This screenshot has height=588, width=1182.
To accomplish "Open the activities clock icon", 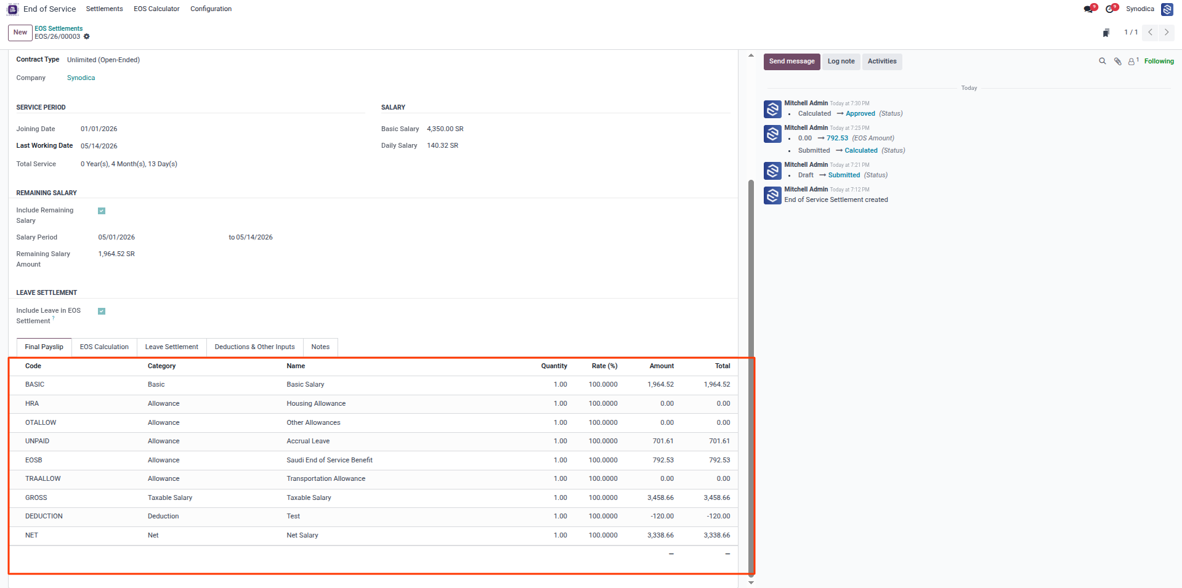I will point(1111,9).
